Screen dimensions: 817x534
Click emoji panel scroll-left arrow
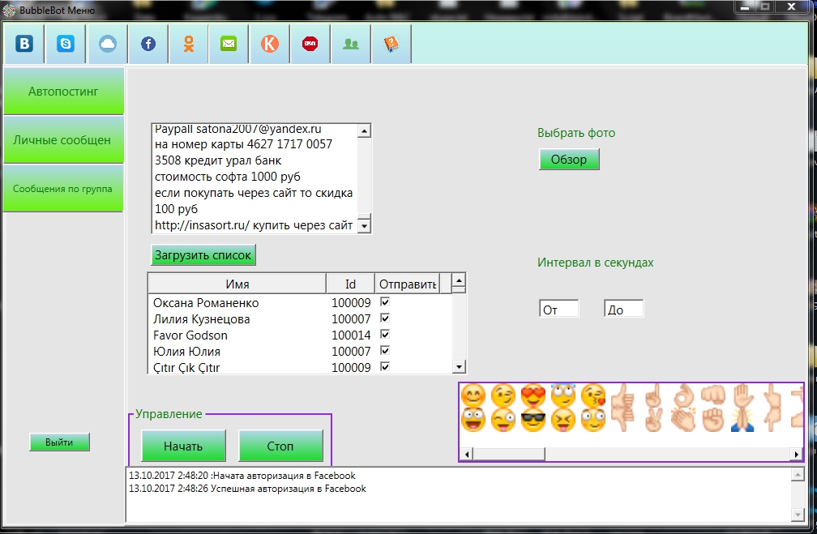467,455
